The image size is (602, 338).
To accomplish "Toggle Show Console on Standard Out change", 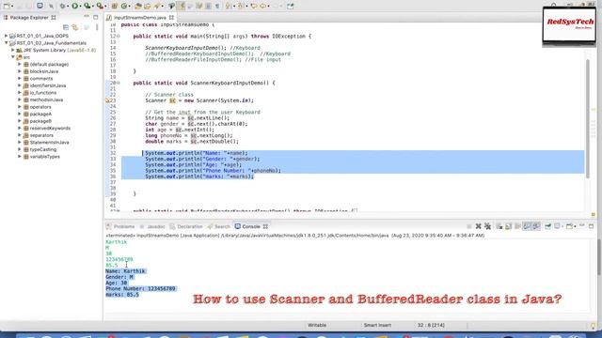I will [527, 226].
